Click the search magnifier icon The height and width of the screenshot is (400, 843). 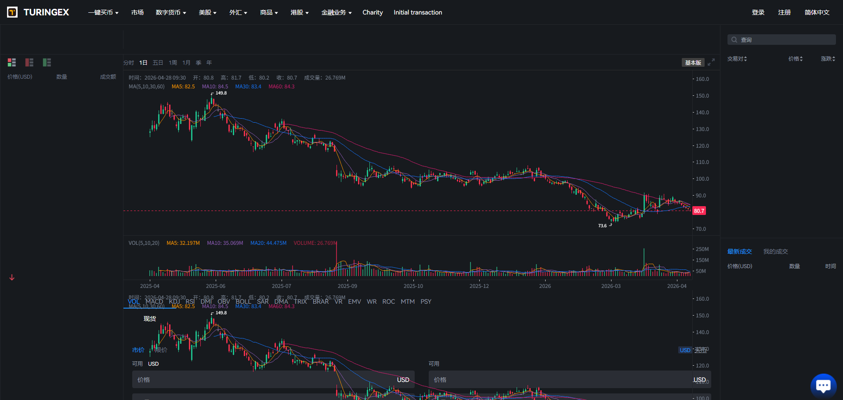click(x=734, y=40)
